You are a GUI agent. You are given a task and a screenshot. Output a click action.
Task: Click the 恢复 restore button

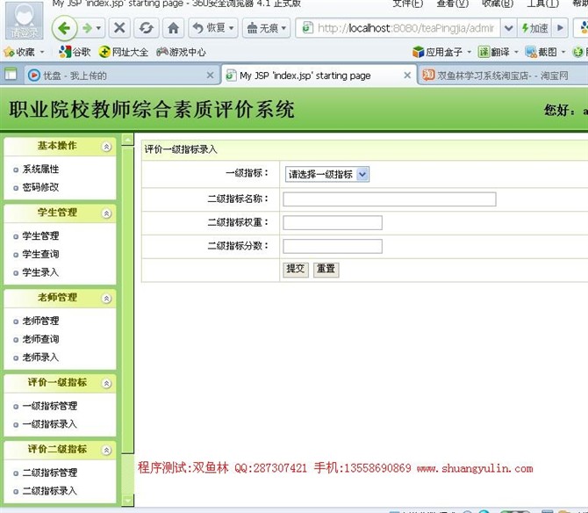[213, 28]
